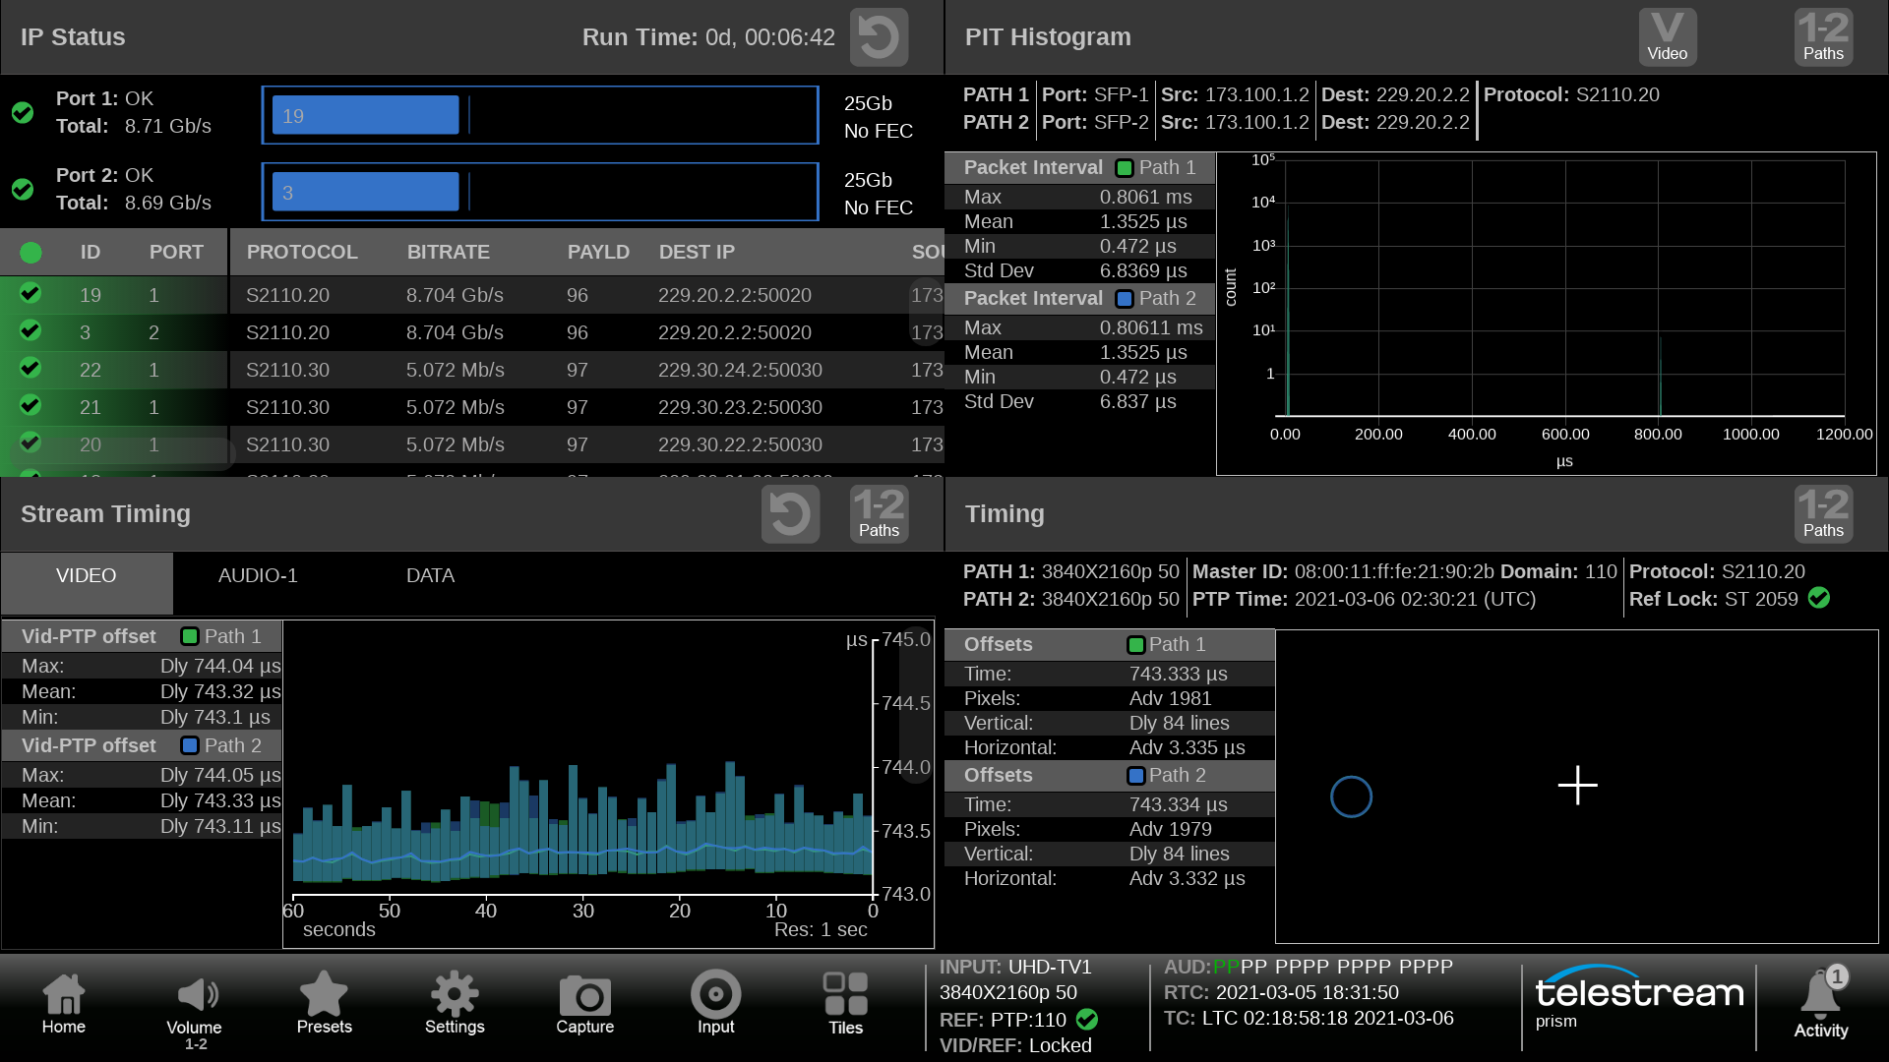Switch to the DATA tab
The width and height of the screenshot is (1889, 1062).
click(430, 576)
